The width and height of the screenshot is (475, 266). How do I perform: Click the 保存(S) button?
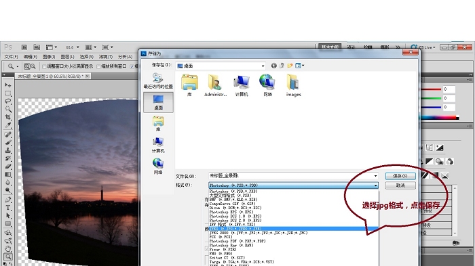[x=400, y=176]
